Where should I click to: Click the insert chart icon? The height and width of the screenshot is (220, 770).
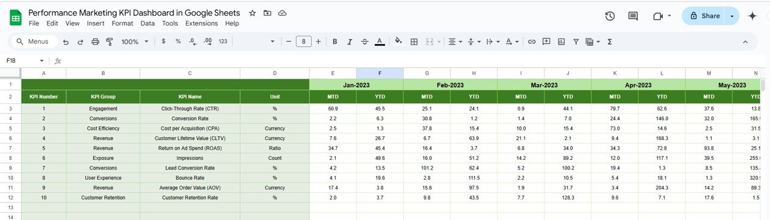pyautogui.click(x=561, y=41)
